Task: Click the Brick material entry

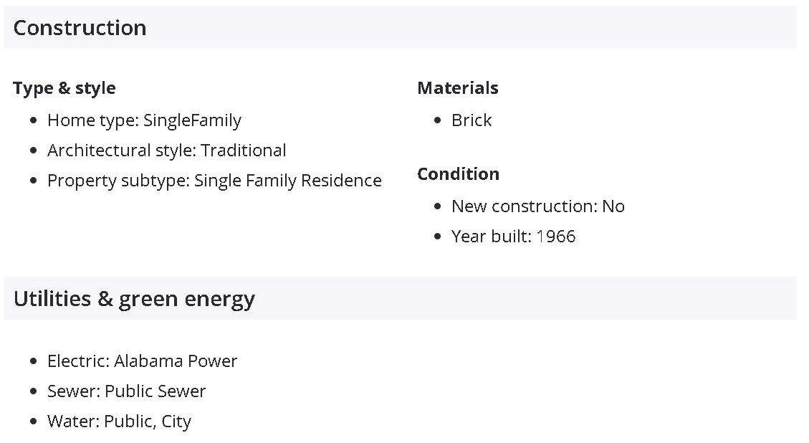Action: (471, 120)
